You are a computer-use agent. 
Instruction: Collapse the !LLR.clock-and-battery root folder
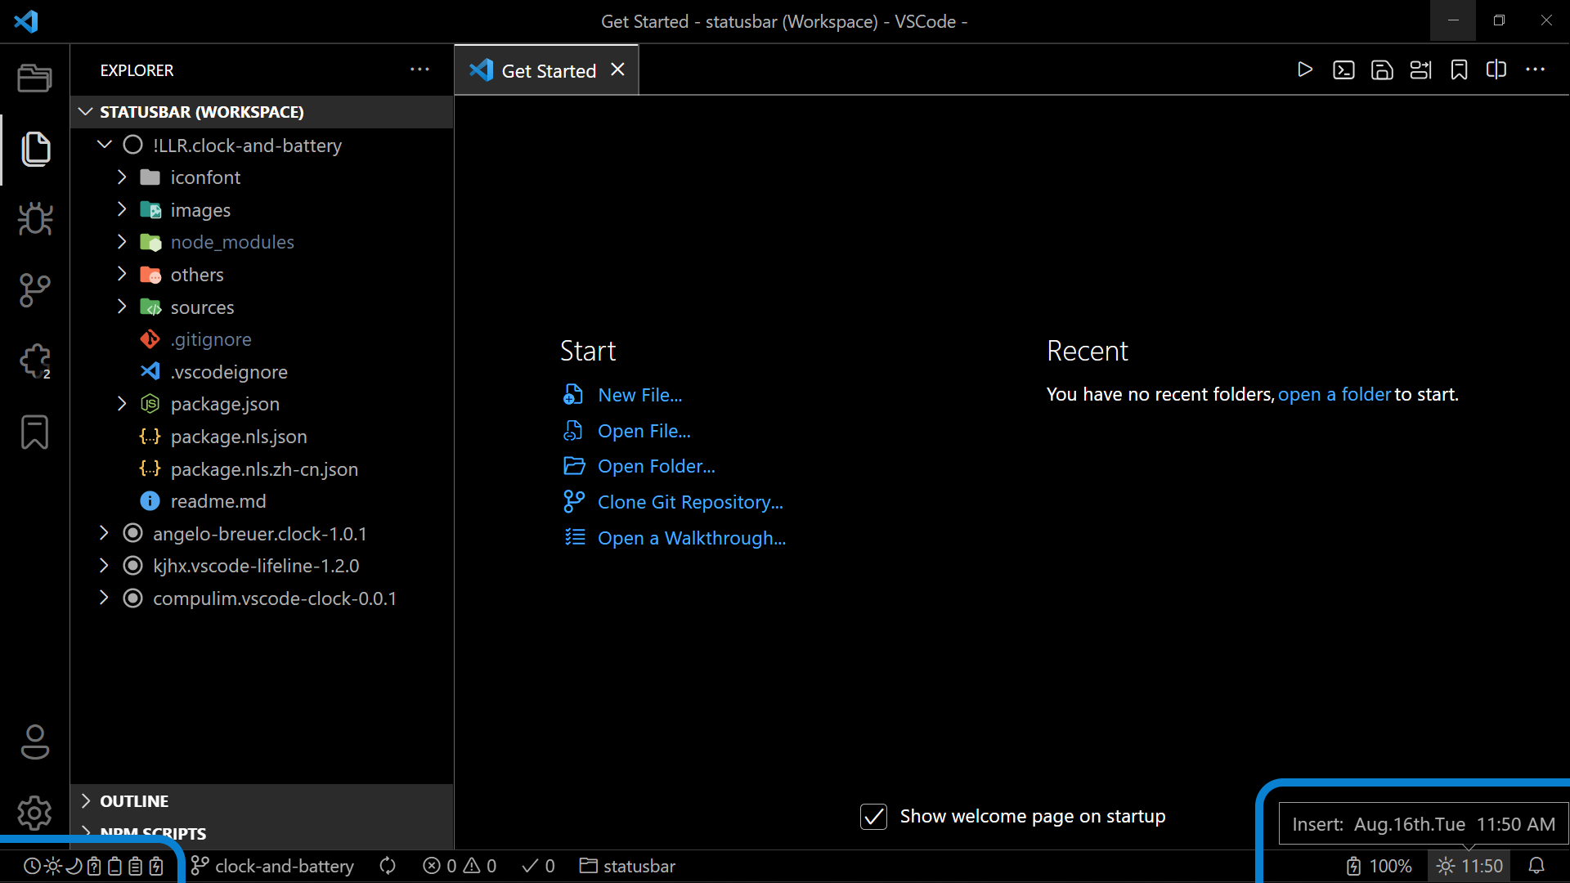point(105,145)
